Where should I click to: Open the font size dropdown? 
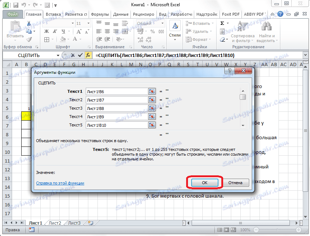tap(88, 23)
